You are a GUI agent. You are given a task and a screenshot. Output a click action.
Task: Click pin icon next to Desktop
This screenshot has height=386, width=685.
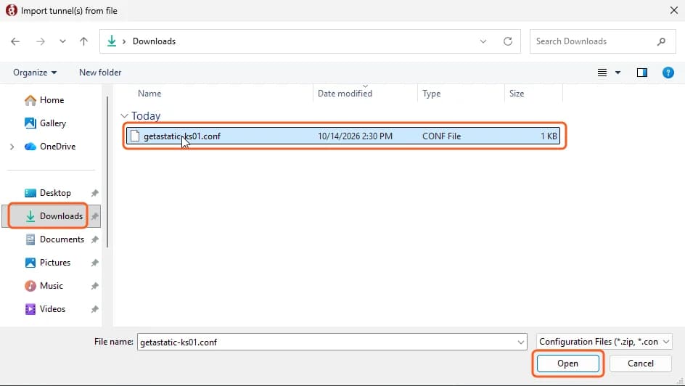(94, 193)
